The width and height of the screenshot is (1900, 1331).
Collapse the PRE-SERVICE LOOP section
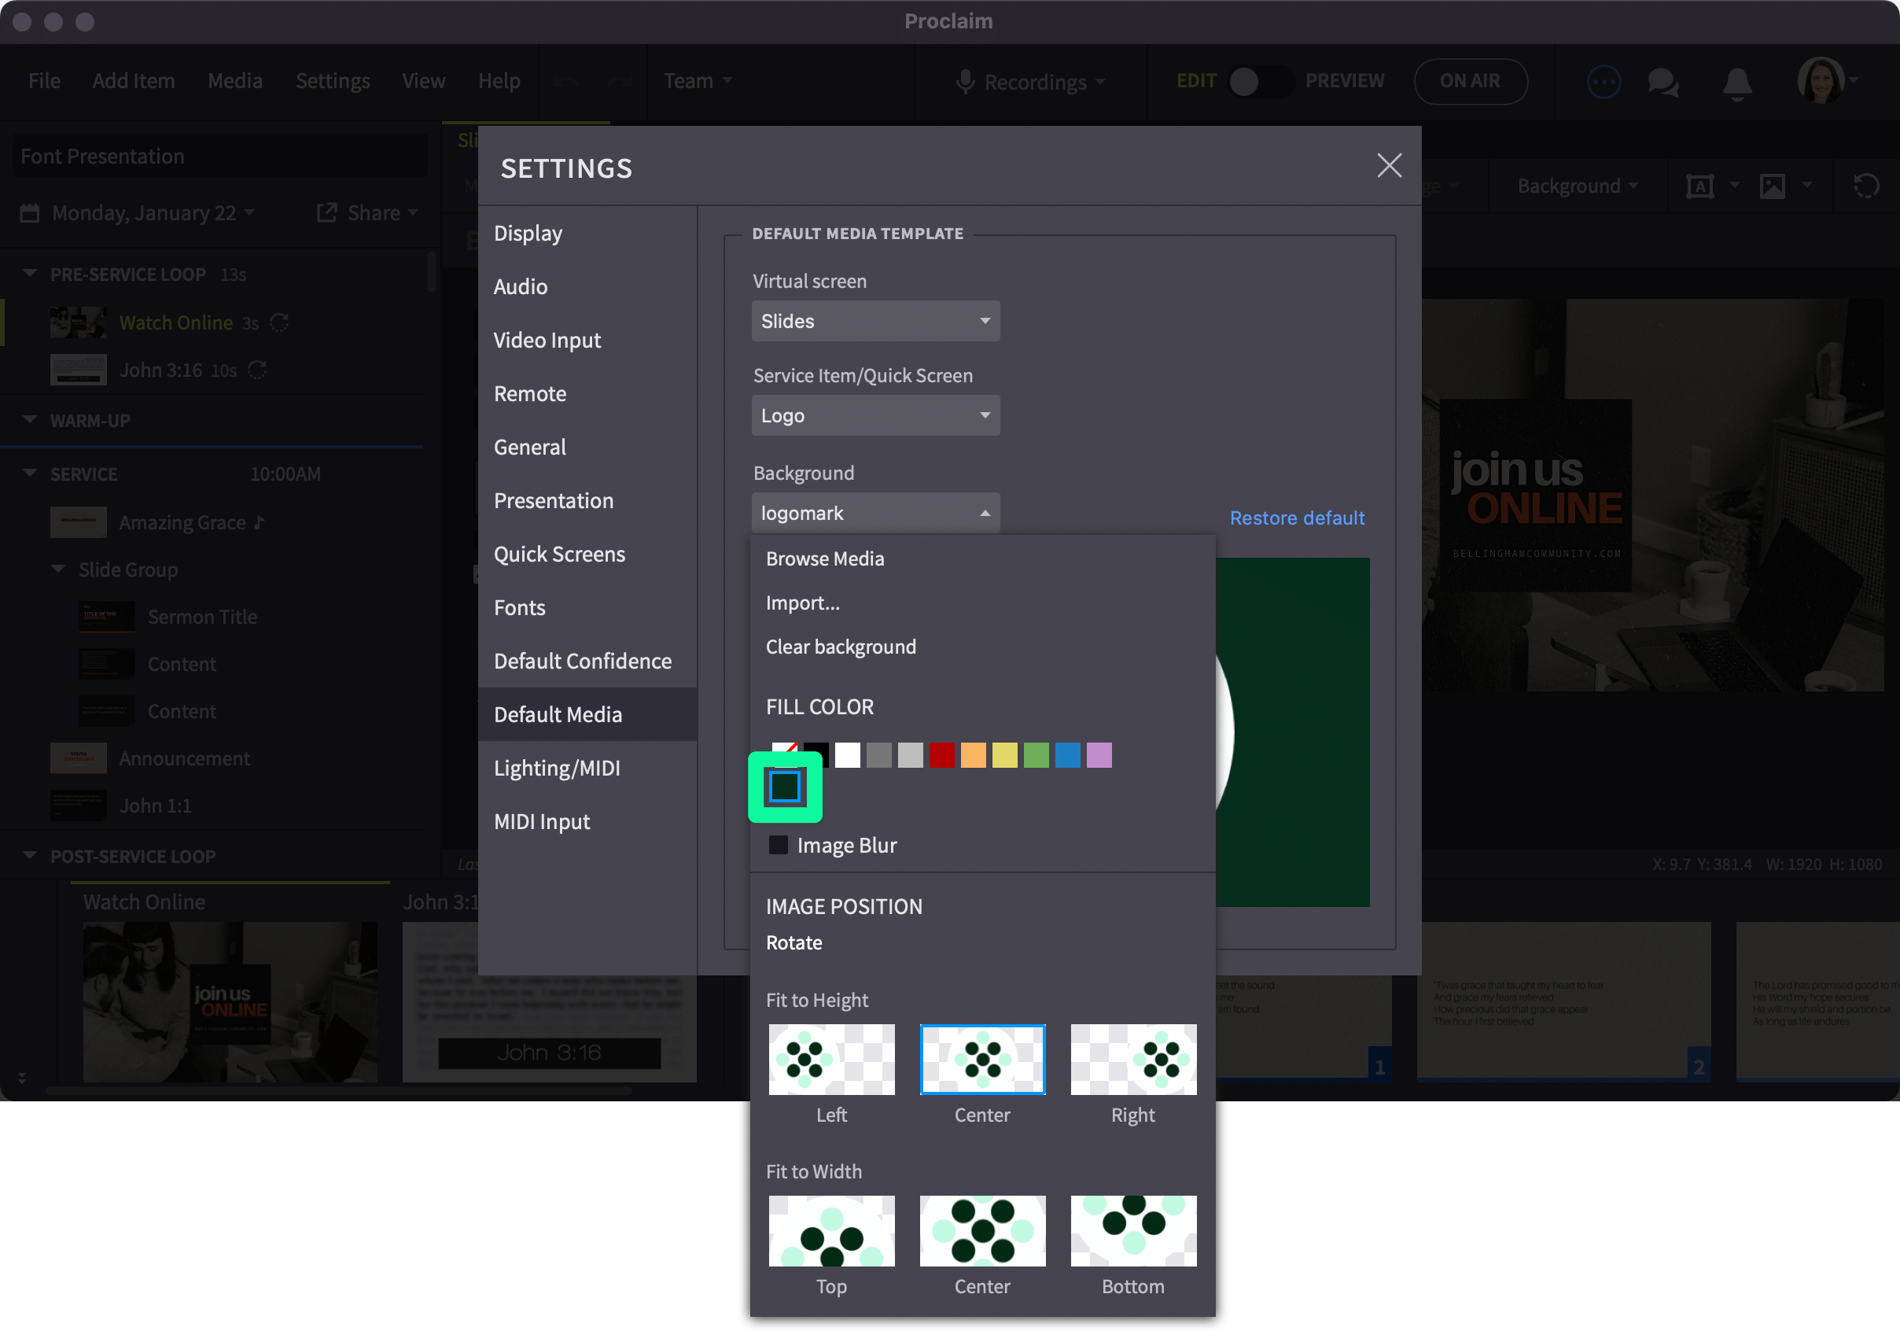30,273
